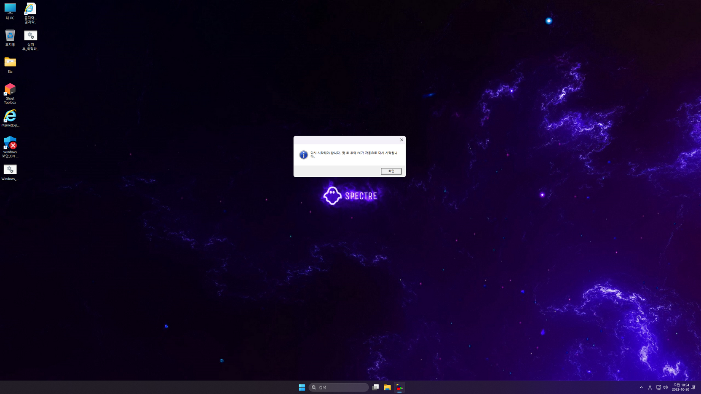The image size is (701, 394).
Task: Select the 꼼지락 web shortcut icon
Action: click(30, 13)
